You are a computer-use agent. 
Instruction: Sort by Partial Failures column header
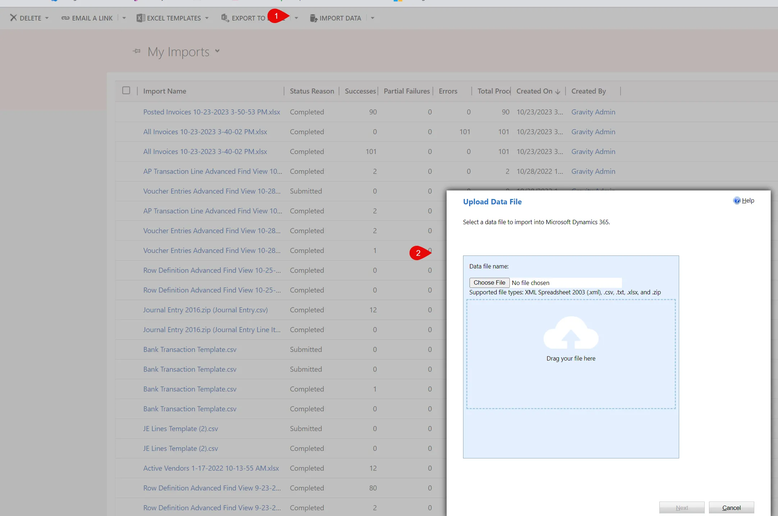click(x=407, y=91)
